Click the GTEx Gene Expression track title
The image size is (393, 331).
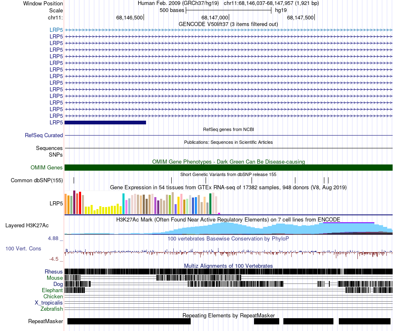pyautogui.click(x=228, y=187)
